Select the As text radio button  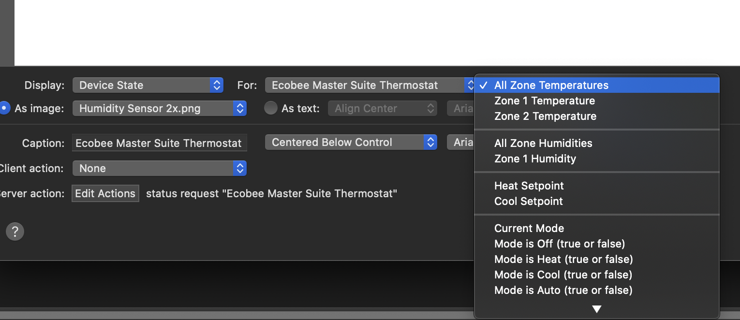point(271,108)
